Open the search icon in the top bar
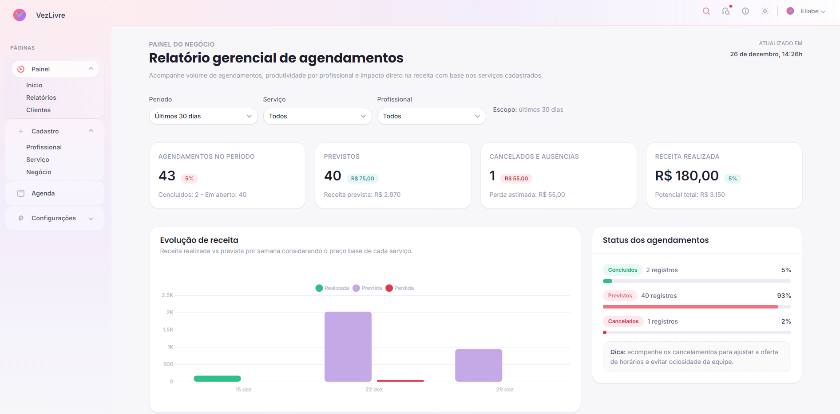 coord(706,11)
